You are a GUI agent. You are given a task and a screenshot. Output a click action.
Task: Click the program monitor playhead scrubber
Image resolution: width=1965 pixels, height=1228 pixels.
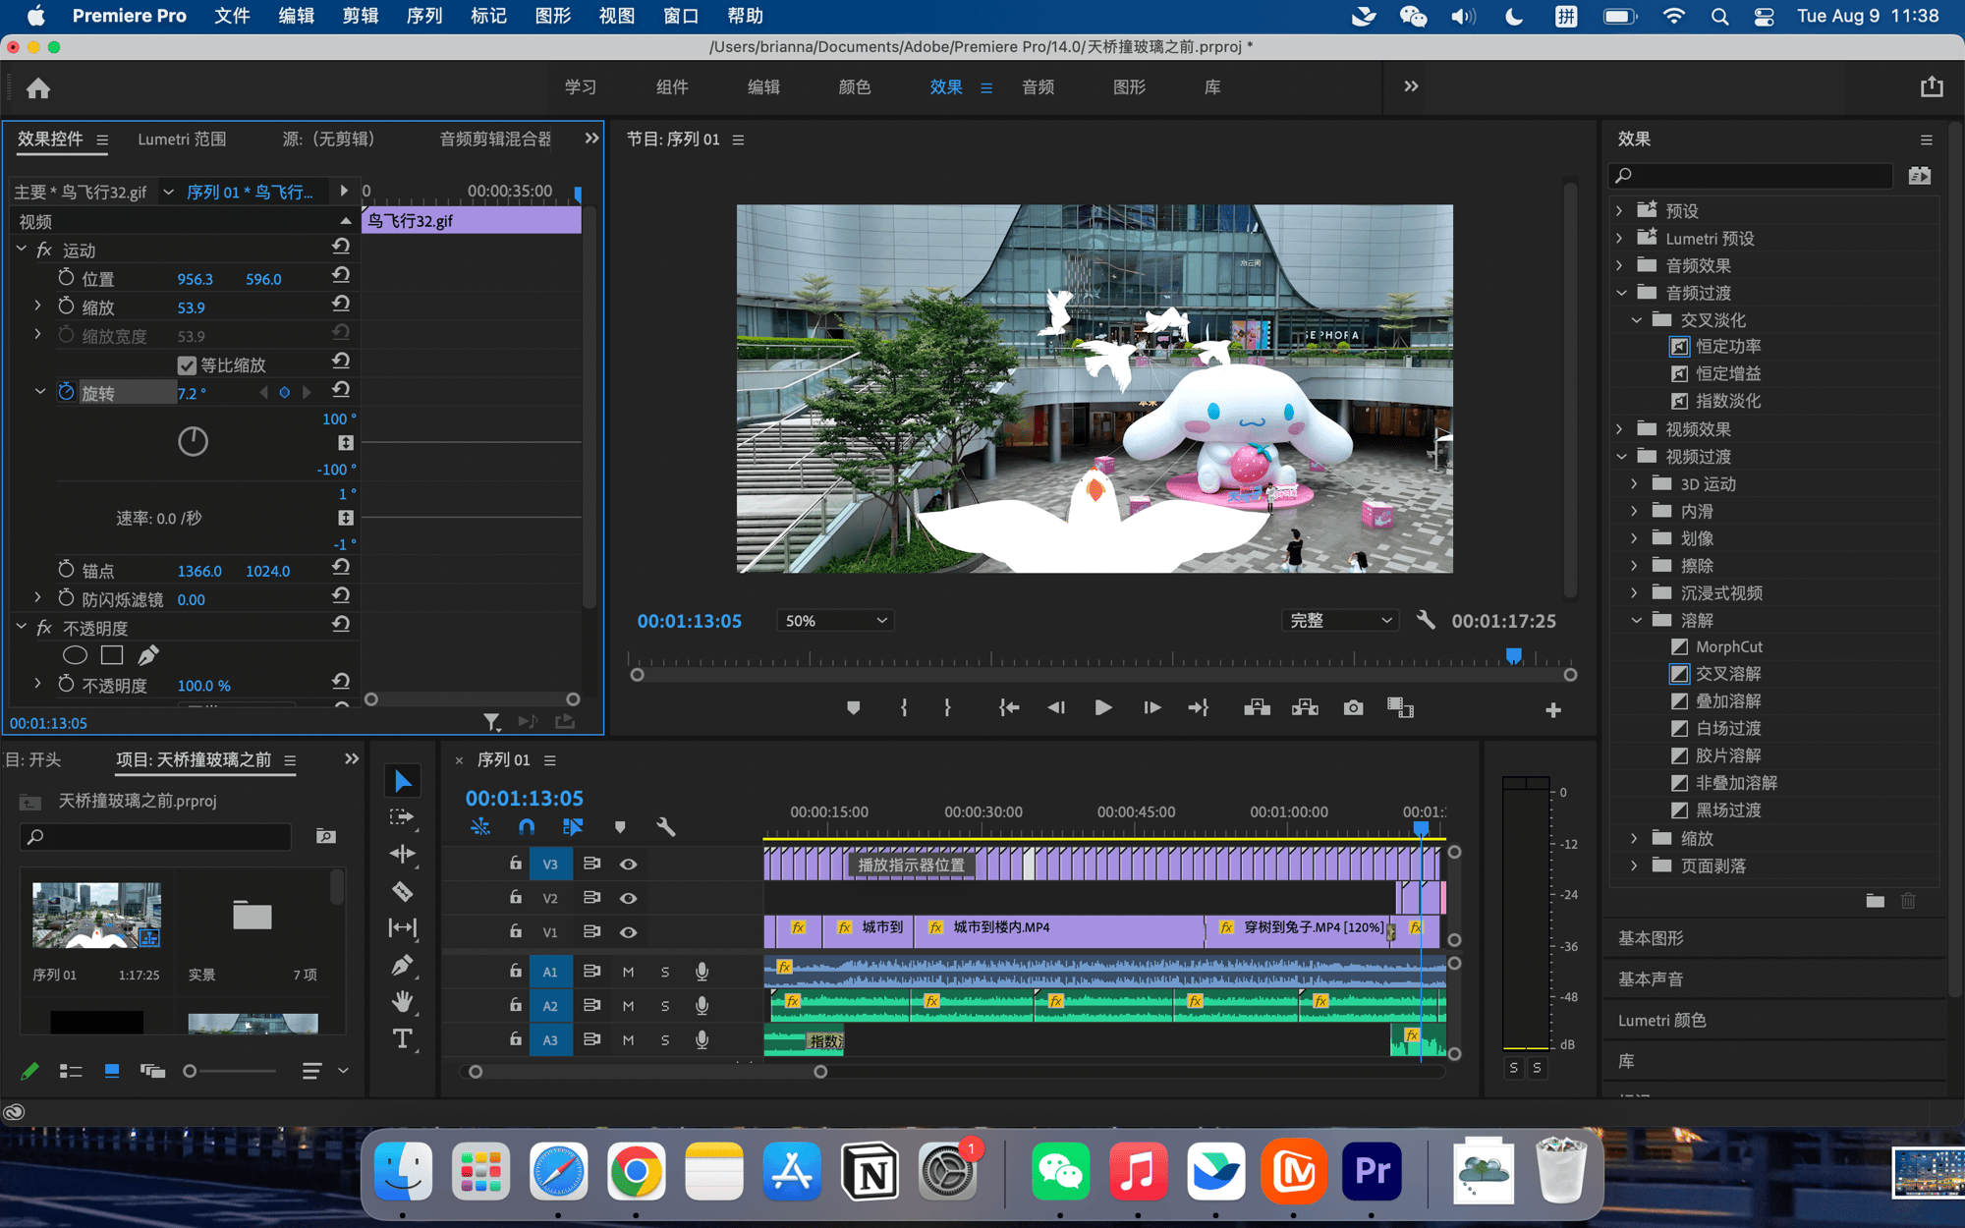pyautogui.click(x=1514, y=655)
